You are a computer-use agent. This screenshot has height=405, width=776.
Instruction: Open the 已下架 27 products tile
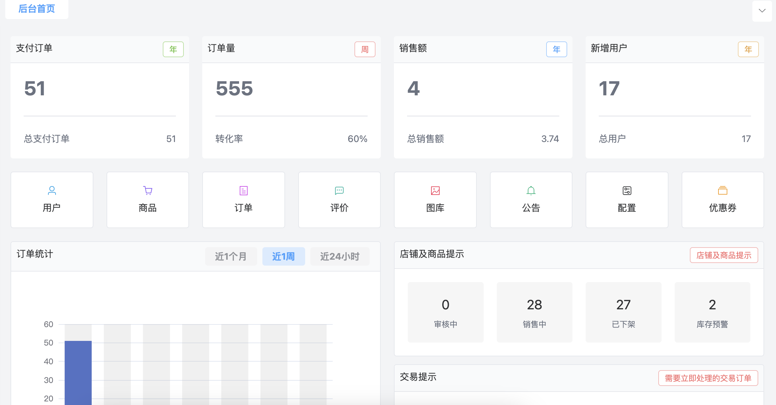pos(623,312)
